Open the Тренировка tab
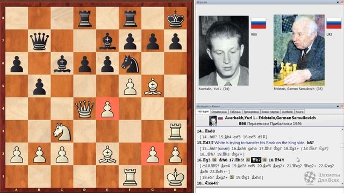 (x=251, y=112)
